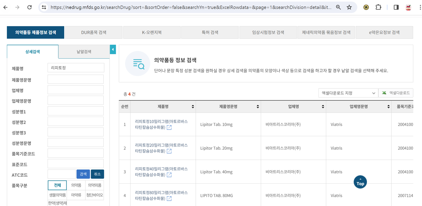The image size is (422, 206).
Task: Open external link icon for 리피토정10밀리그램
Action: coord(169,127)
